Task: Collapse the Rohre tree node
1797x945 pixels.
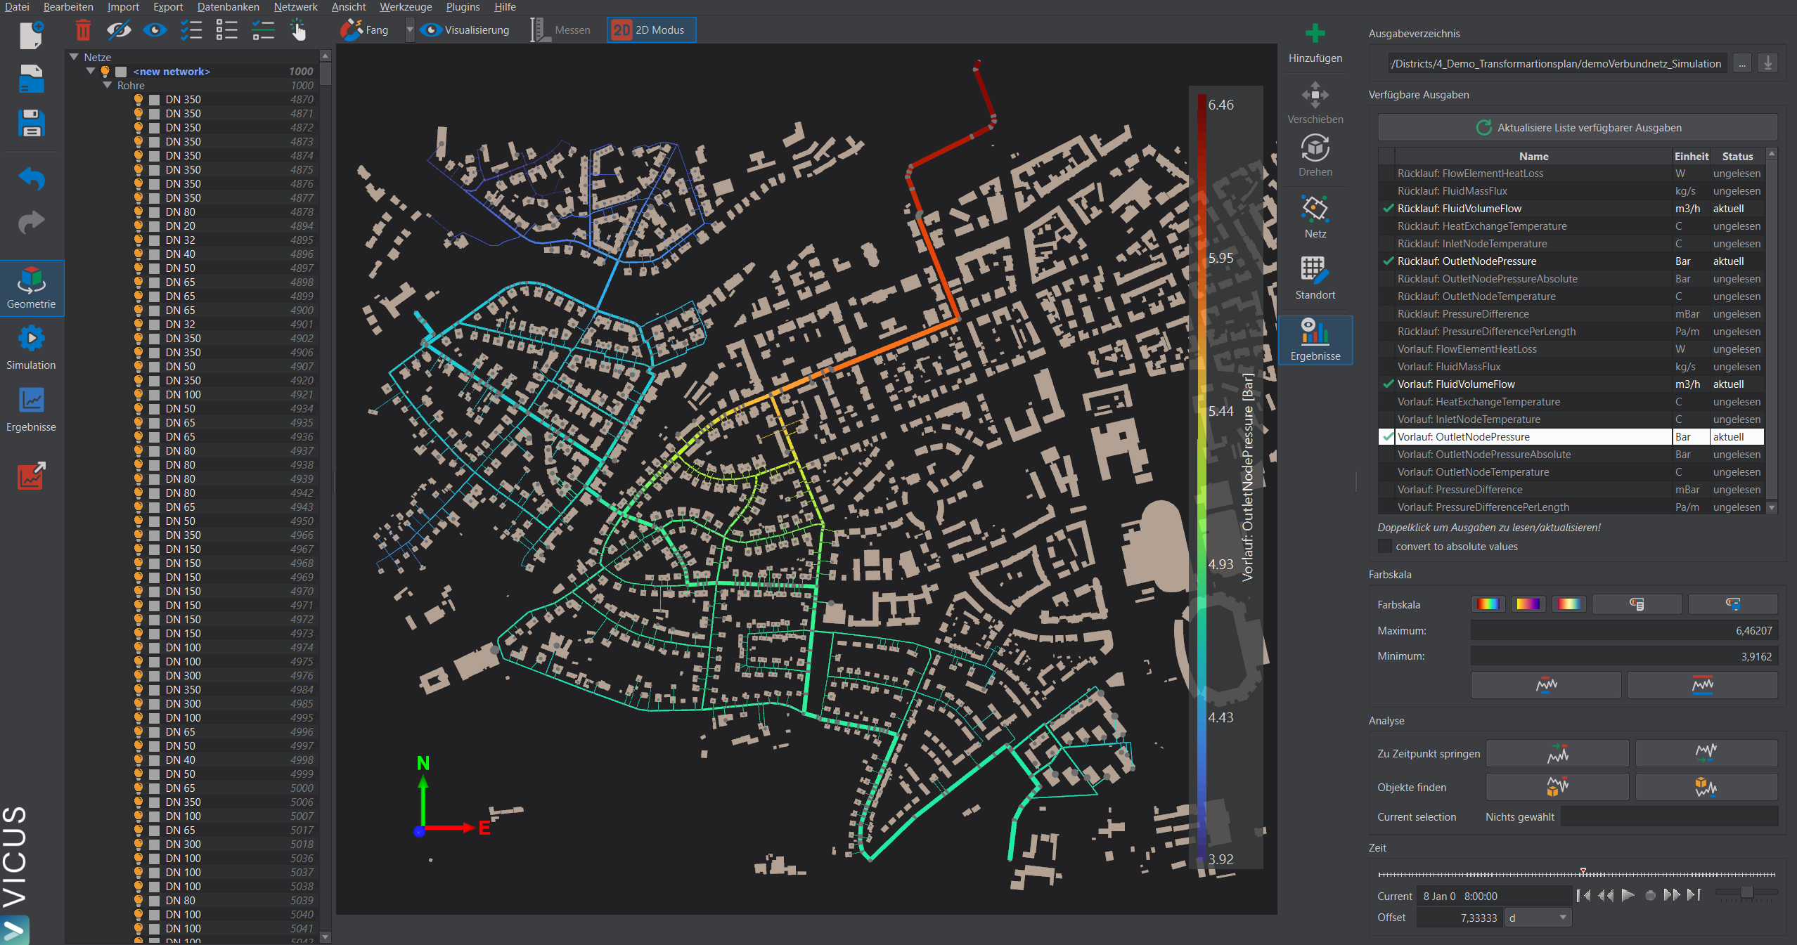Action: (x=108, y=85)
